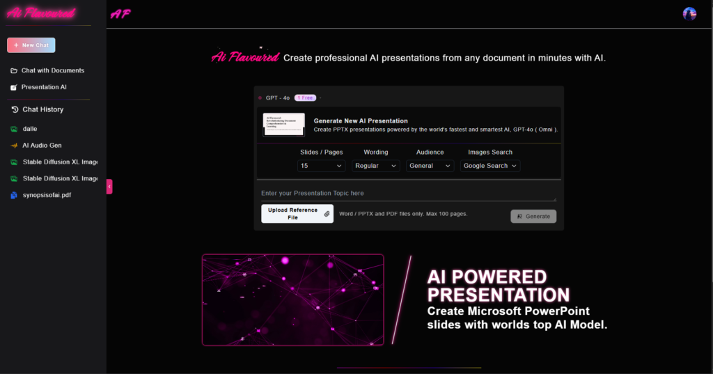The image size is (713, 374).
Task: Open synopsisofai.pdf from chat history
Action: pyautogui.click(x=47, y=195)
